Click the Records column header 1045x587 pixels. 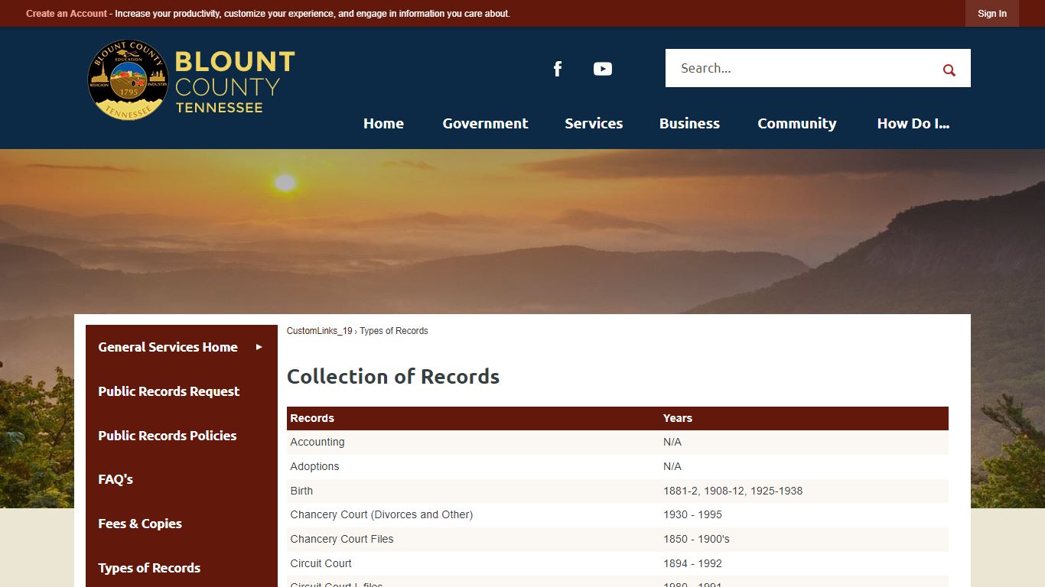point(312,418)
